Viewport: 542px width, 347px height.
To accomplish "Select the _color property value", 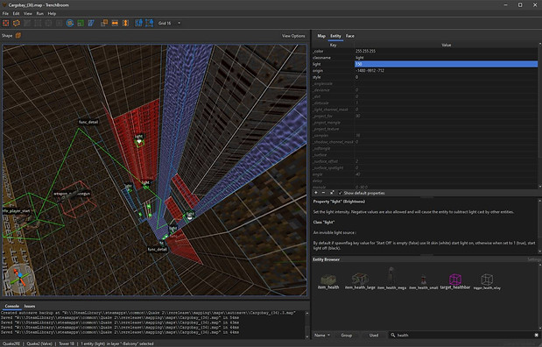I will 446,51.
